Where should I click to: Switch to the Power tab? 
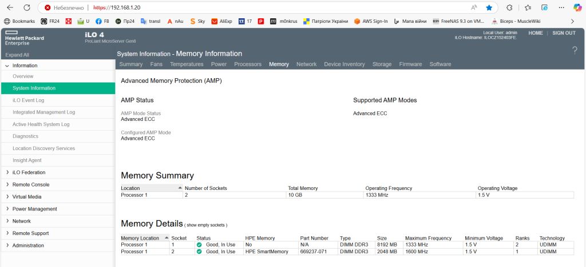219,64
